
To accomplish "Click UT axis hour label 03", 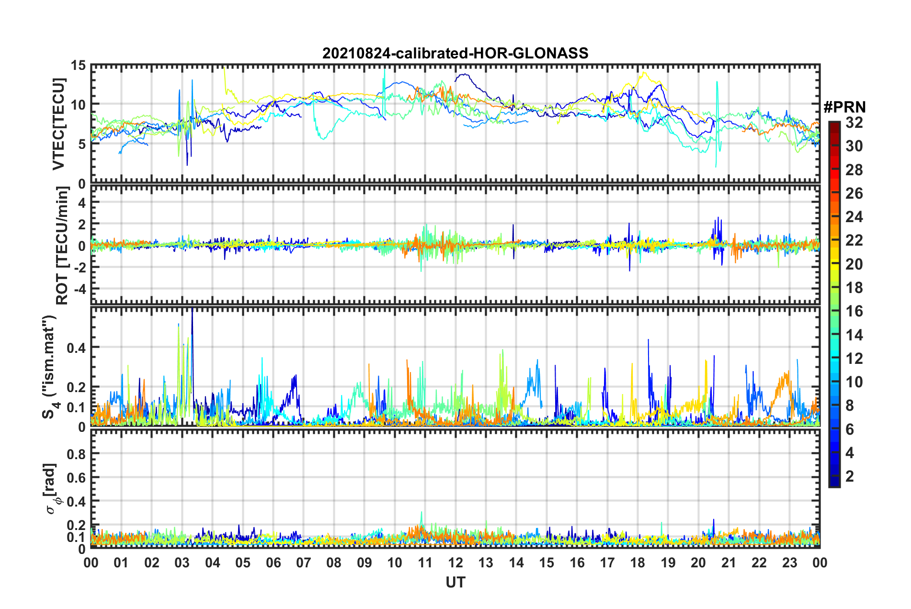I will point(182,563).
